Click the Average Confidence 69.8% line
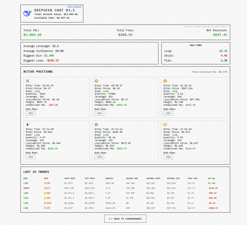Image resolution: width=247 pixels, height=225 pixels. pyautogui.click(x=43, y=51)
